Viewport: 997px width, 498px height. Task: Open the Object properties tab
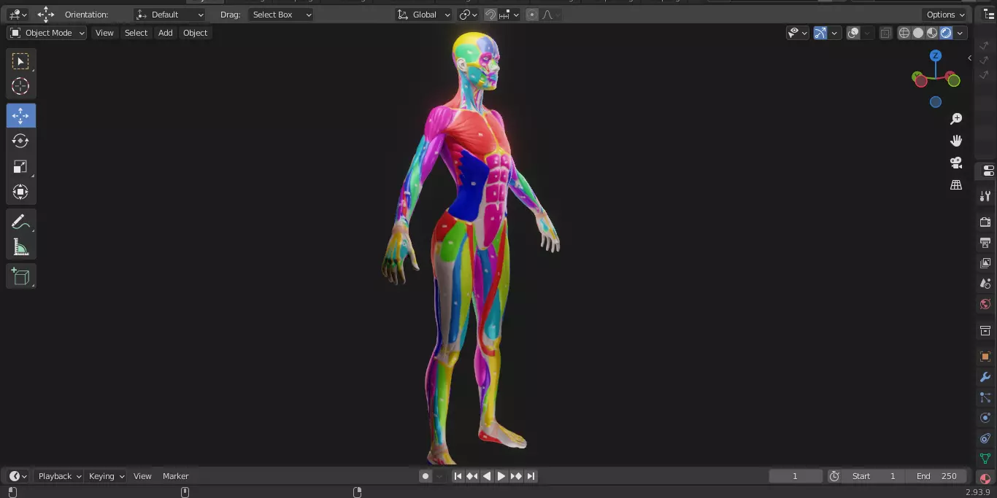(x=985, y=357)
